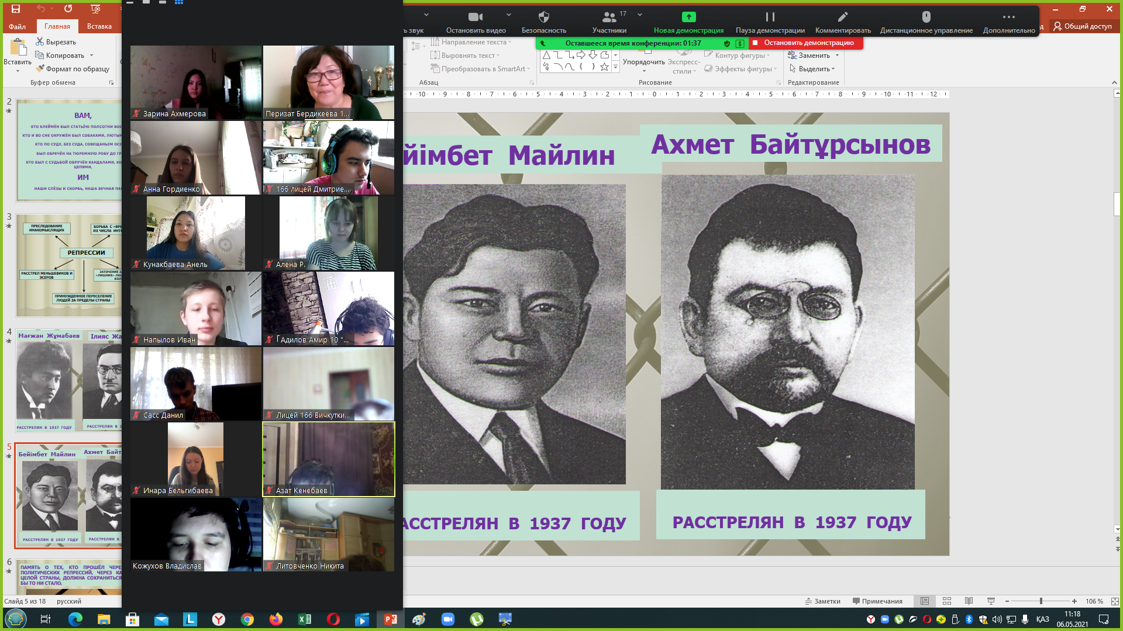
Task: Toggle Stop video camera button
Action: point(476,18)
